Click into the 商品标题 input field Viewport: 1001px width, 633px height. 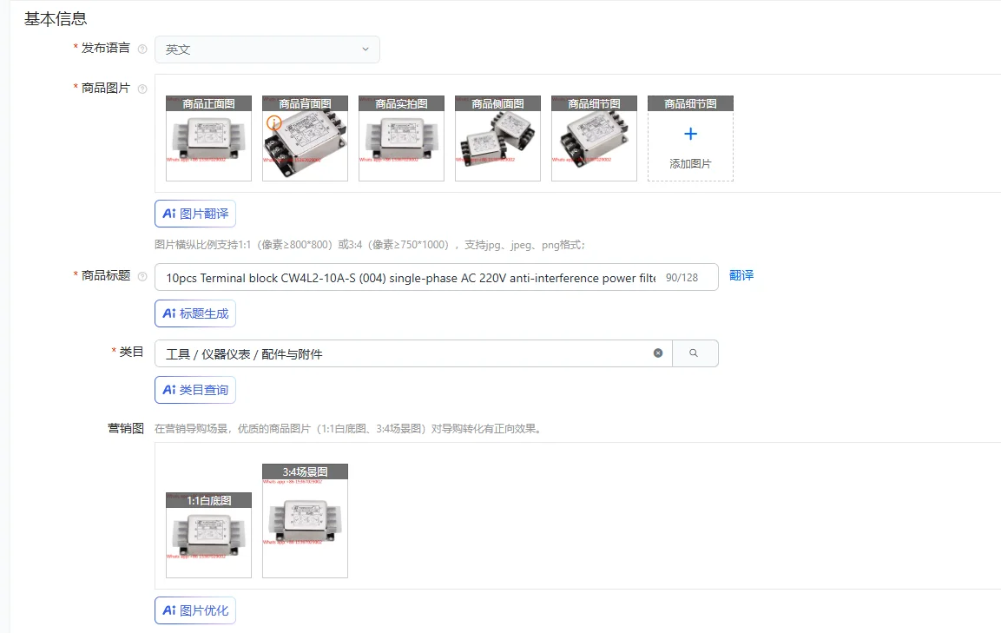click(436, 277)
